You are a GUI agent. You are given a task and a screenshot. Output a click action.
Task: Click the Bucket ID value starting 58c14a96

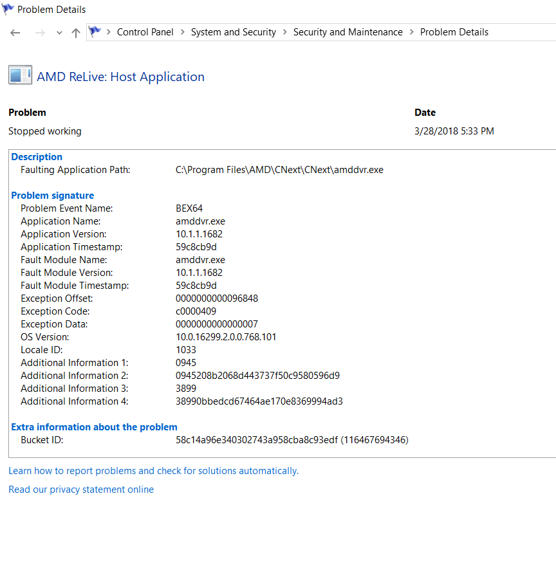pos(292,440)
